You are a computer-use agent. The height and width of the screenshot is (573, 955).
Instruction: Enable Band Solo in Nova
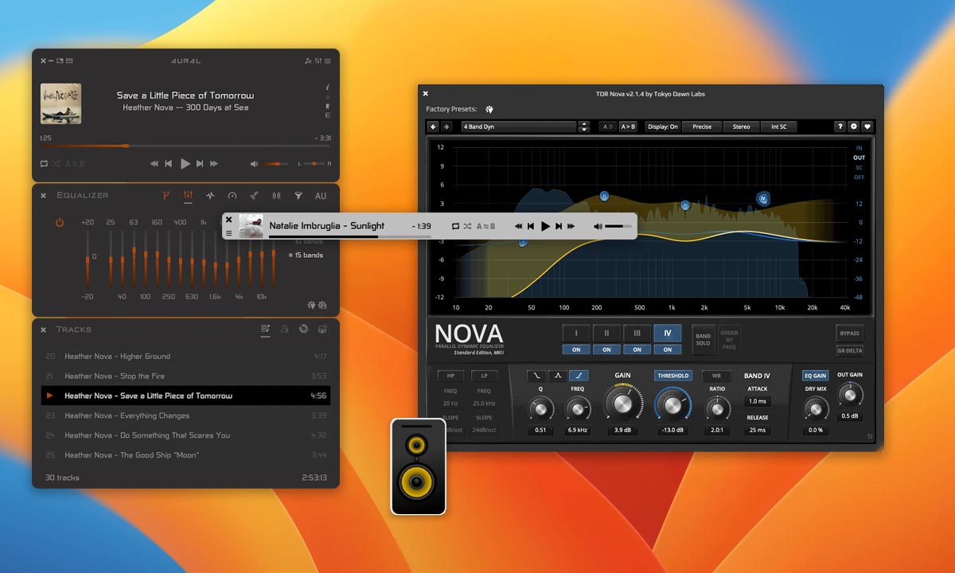point(704,340)
